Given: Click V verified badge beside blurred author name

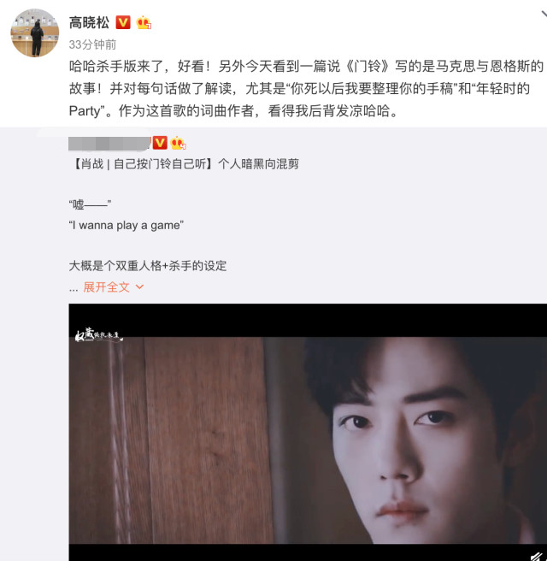Looking at the screenshot, I should [160, 143].
